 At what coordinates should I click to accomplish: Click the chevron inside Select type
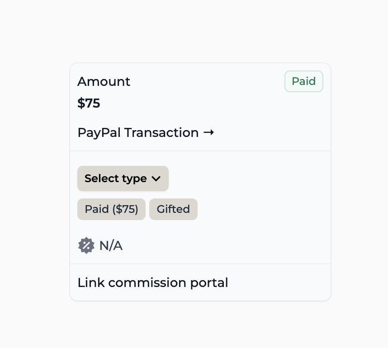pos(156,179)
